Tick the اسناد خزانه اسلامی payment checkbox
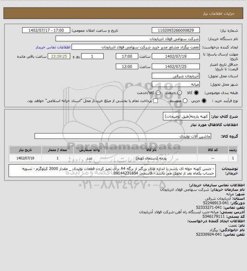 [x=156, y=101]
